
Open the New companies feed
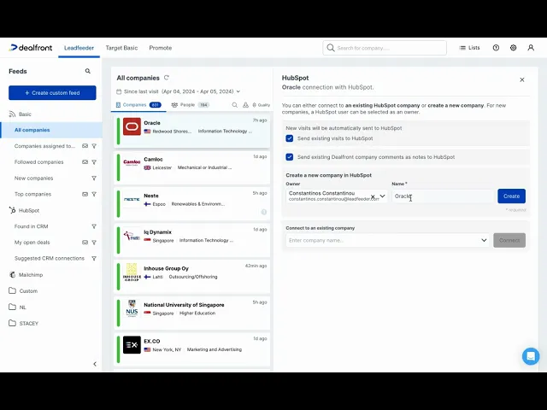point(34,179)
